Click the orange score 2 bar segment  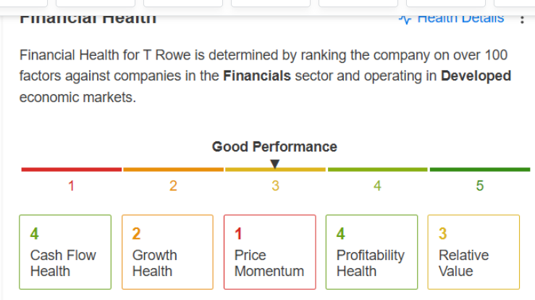(173, 170)
